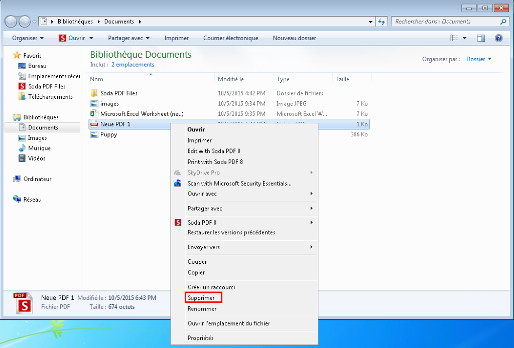Choose Renommer in the context menu

click(202, 309)
